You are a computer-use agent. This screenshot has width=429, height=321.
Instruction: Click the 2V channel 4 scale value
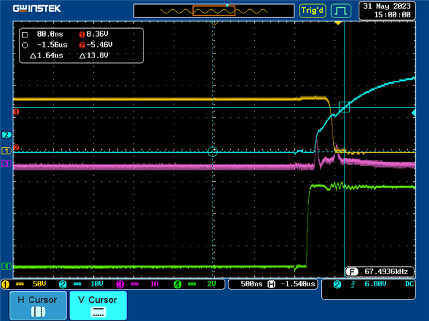212,284
